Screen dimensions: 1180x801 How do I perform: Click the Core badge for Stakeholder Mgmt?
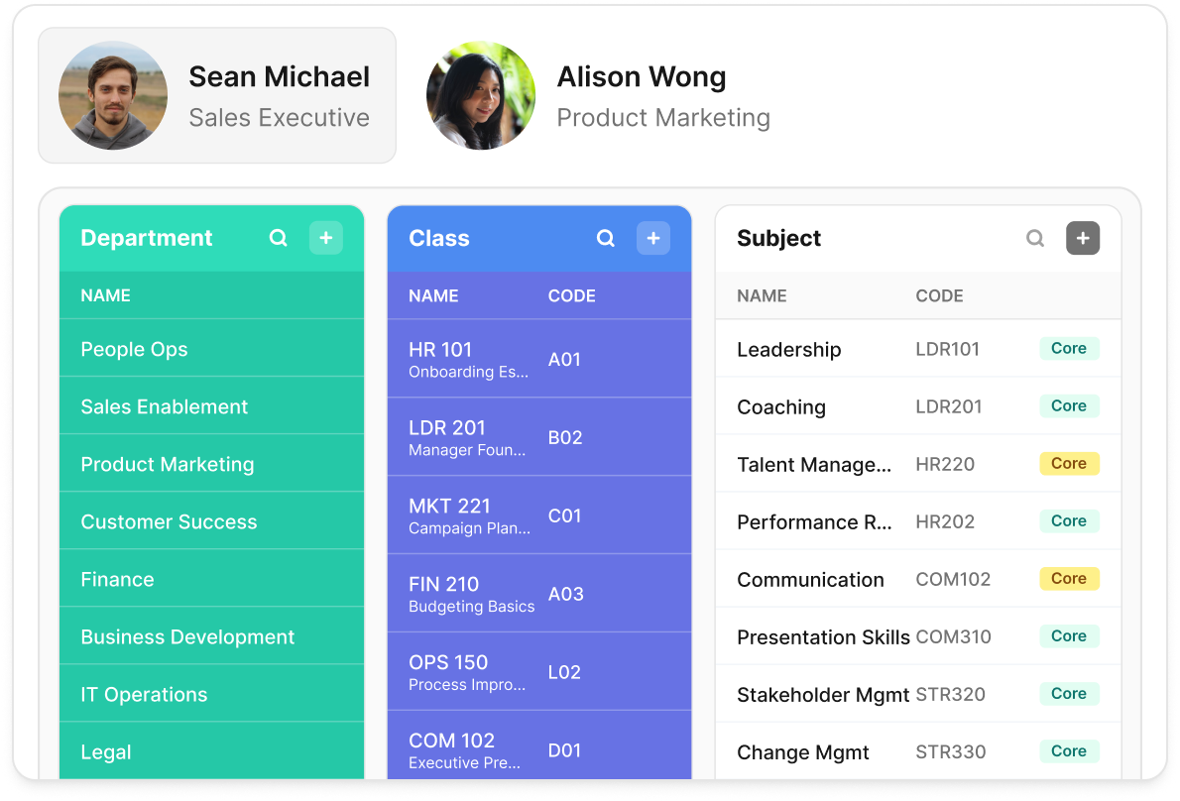1069,694
